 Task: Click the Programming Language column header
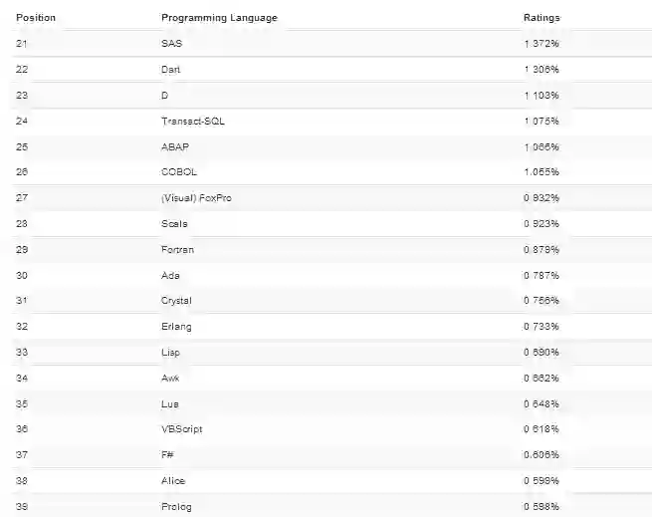tap(219, 18)
